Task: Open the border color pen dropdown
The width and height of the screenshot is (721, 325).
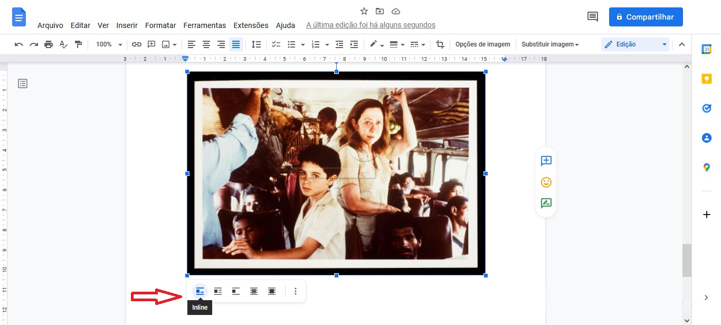Action: (377, 44)
